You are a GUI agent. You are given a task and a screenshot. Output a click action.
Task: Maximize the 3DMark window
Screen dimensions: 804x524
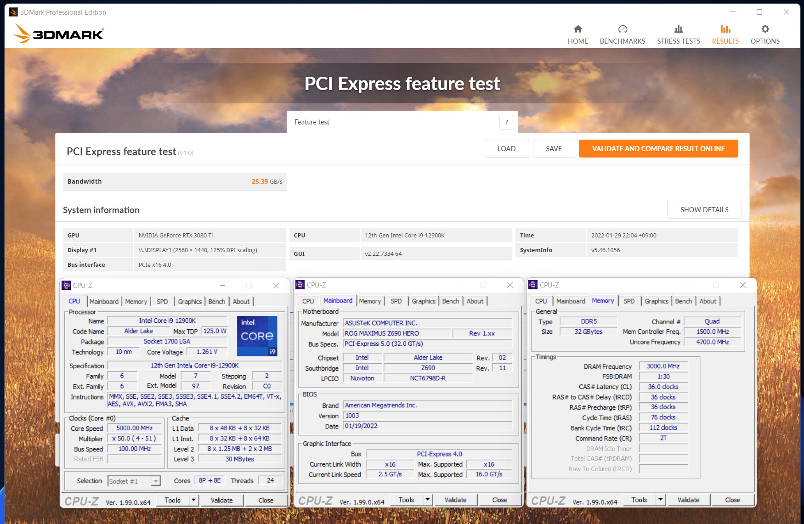(x=759, y=12)
